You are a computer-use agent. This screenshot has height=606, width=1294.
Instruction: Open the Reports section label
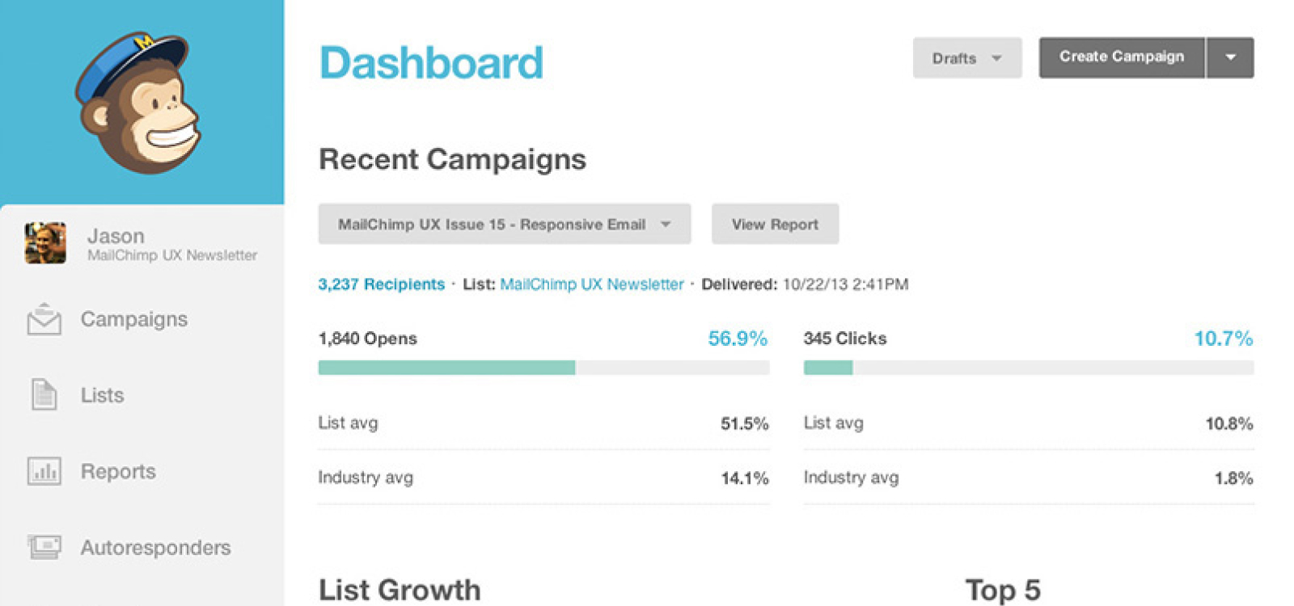118,471
